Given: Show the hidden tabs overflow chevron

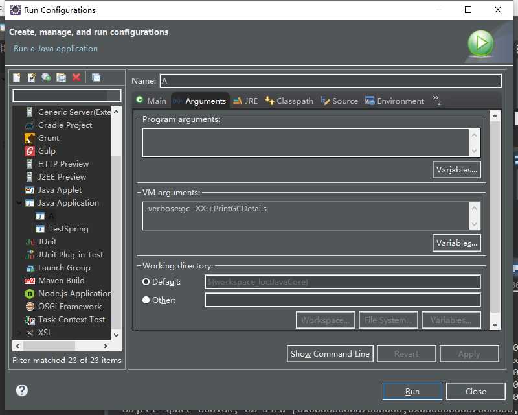Looking at the screenshot, I should [436, 100].
